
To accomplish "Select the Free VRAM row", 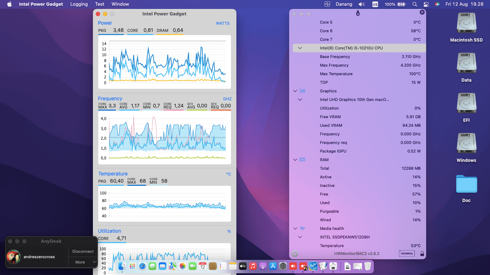I will coord(359,117).
